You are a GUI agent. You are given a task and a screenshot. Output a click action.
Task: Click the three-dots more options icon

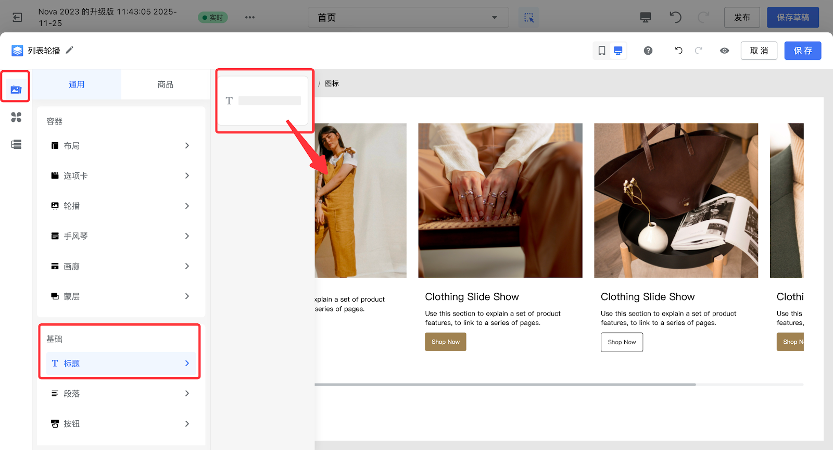[x=250, y=17]
